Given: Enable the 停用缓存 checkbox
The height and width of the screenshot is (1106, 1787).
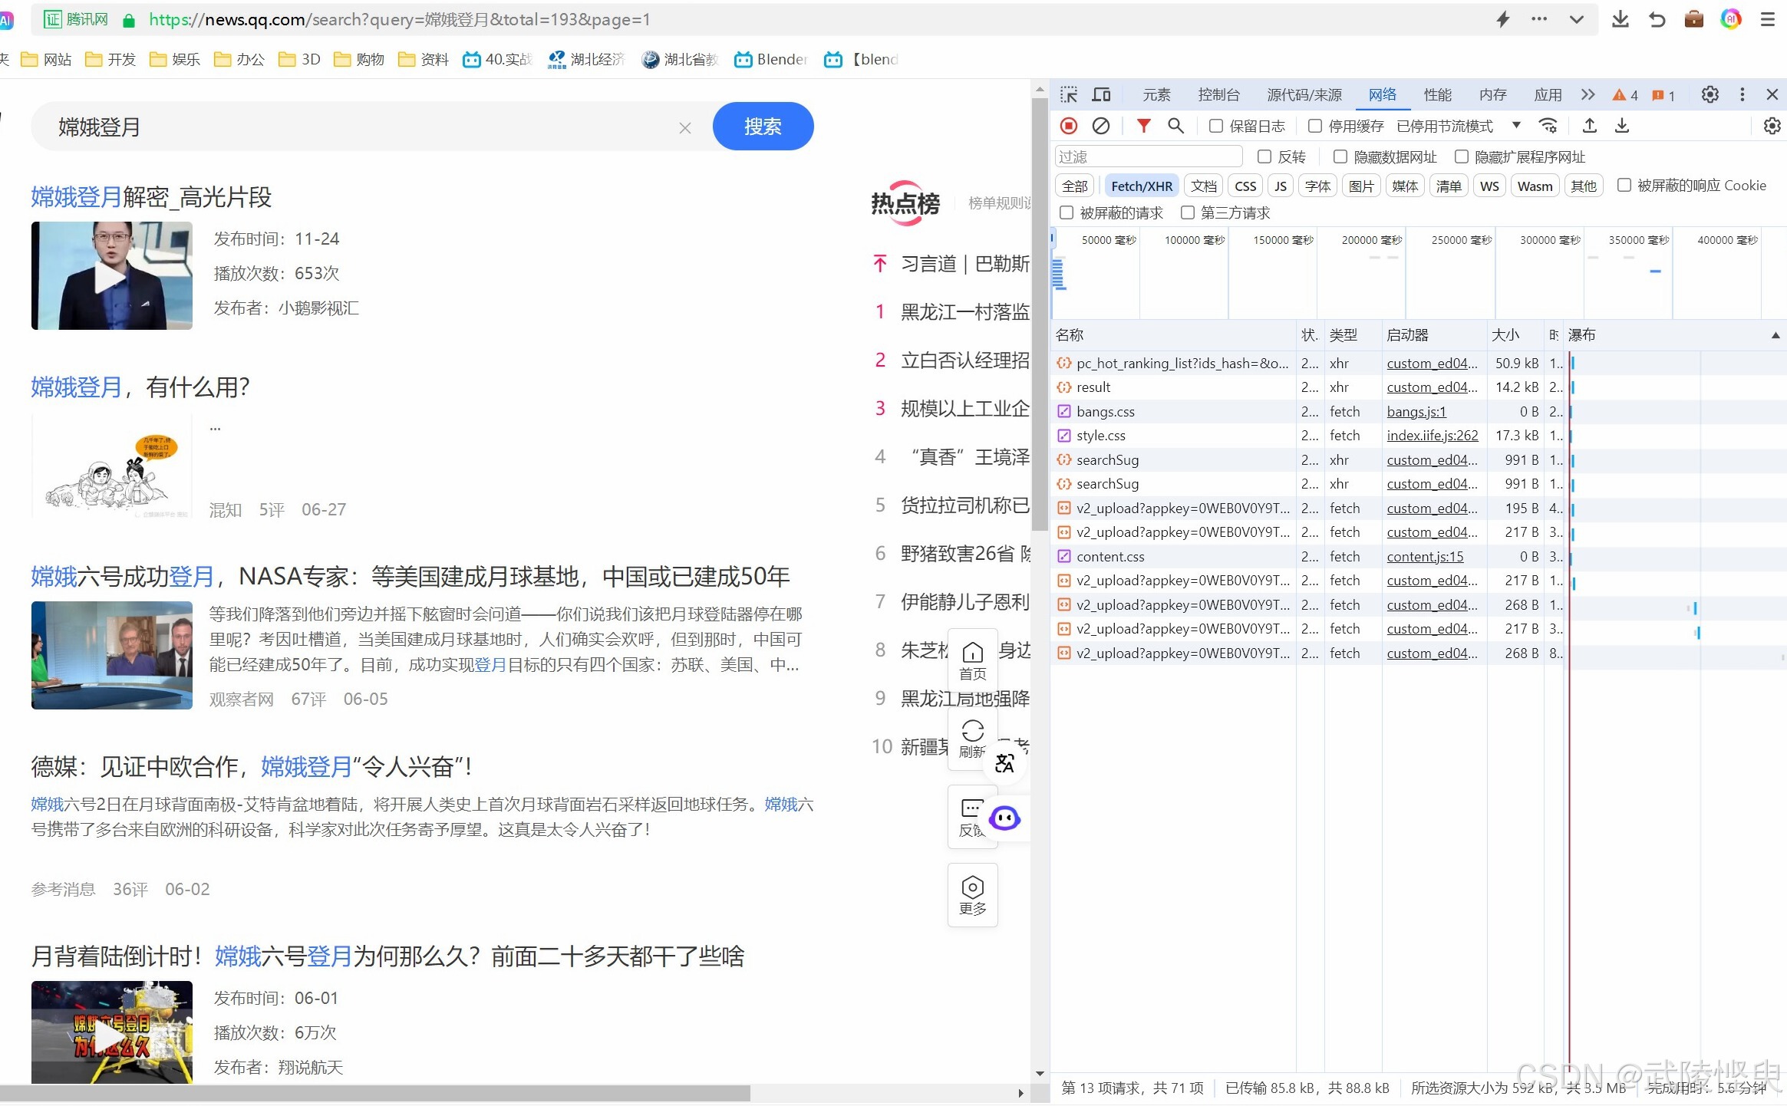Looking at the screenshot, I should pos(1315,126).
